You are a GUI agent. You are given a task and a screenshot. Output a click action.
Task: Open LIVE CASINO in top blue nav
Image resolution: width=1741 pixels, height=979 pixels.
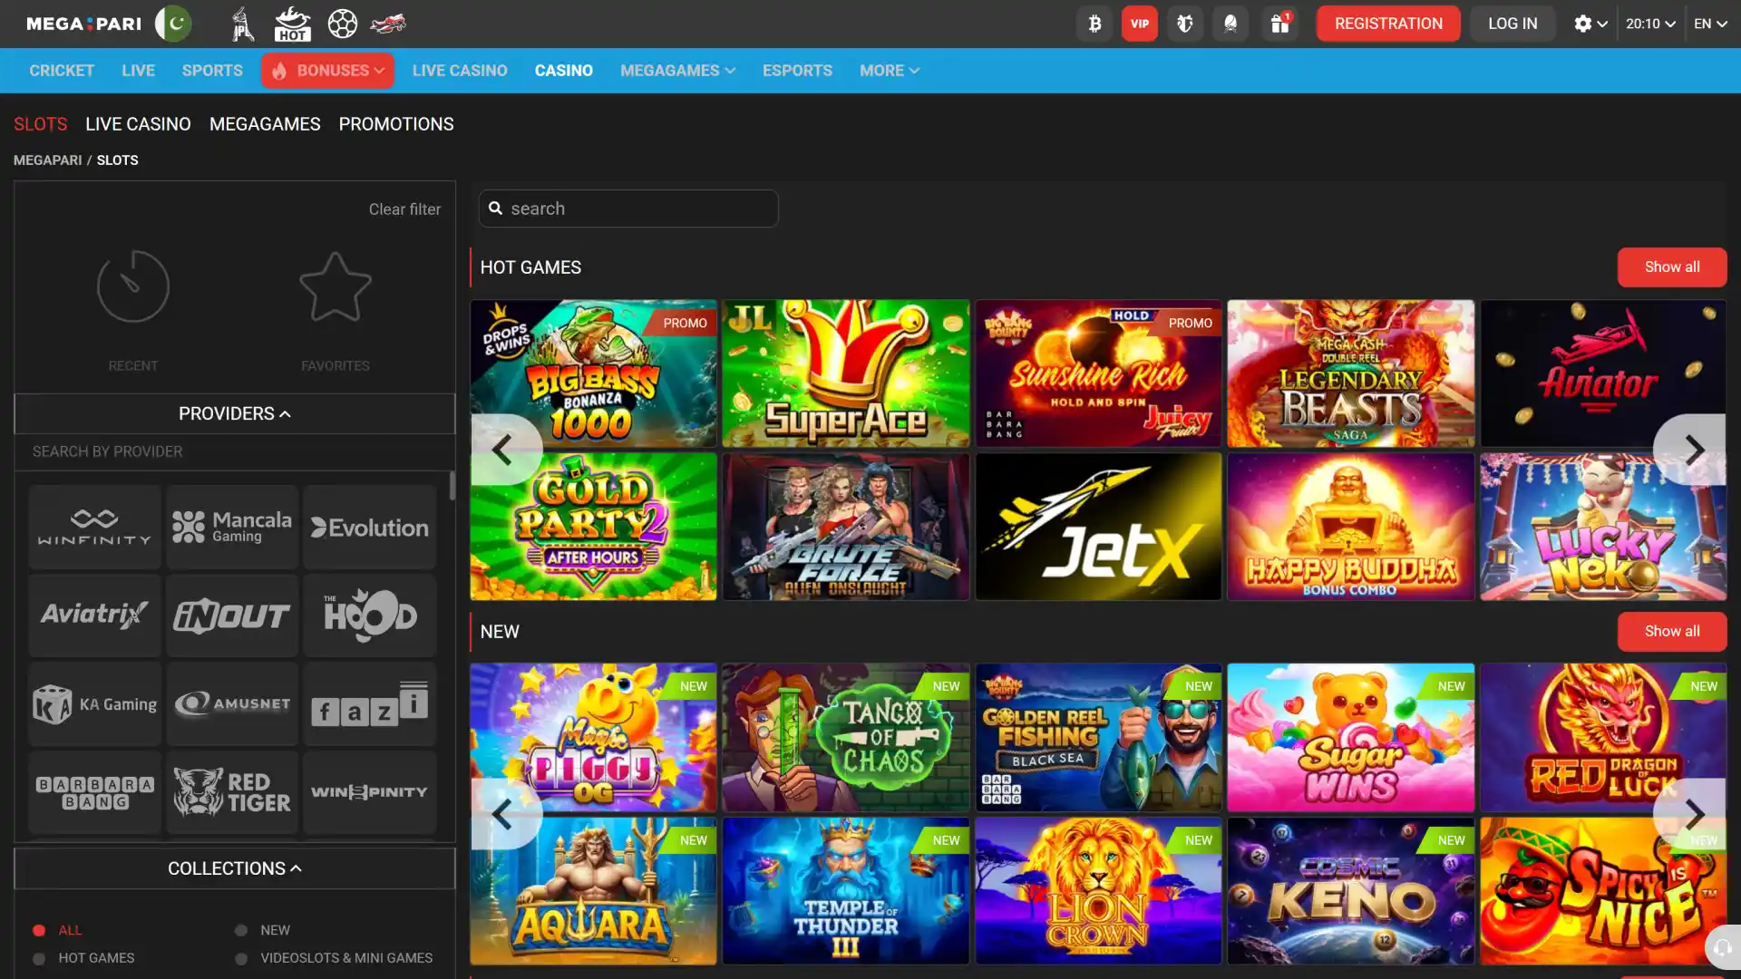pyautogui.click(x=460, y=71)
